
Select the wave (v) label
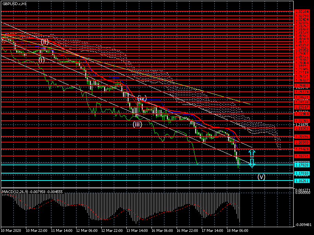pyautogui.click(x=261, y=177)
